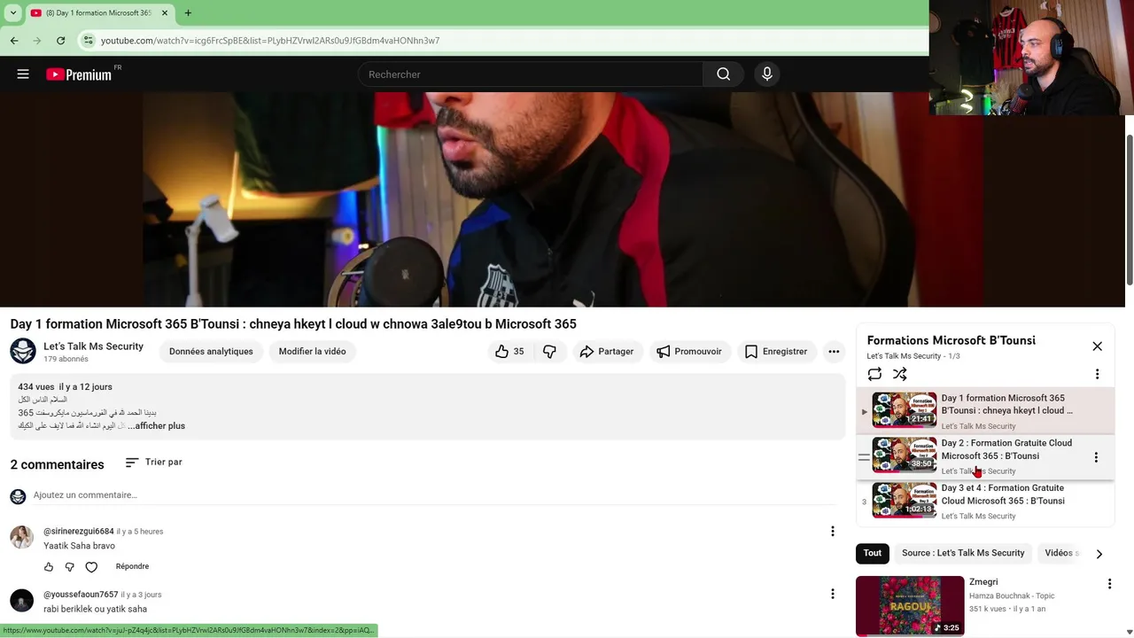
Task: Like the comment by sirinerezgui6684
Action: pos(49,567)
